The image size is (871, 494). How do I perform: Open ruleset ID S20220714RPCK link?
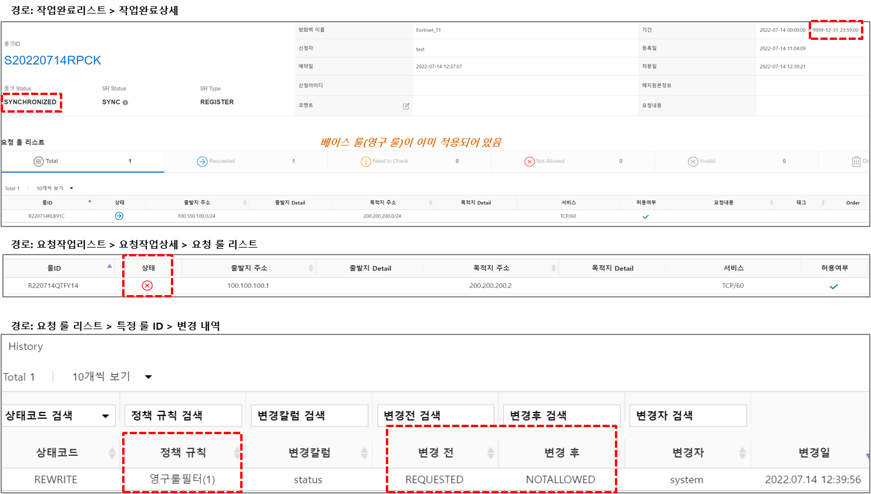tap(53, 60)
